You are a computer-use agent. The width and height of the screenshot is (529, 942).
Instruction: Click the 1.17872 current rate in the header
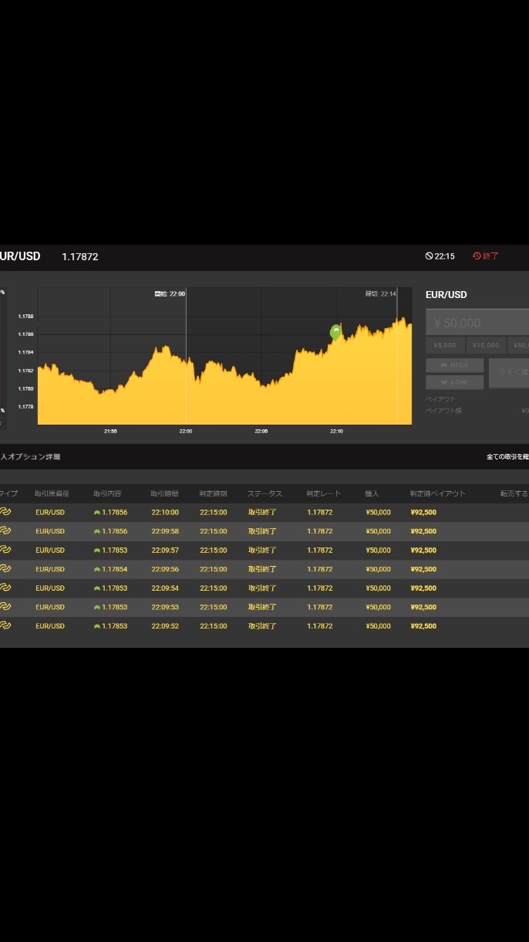pos(80,256)
